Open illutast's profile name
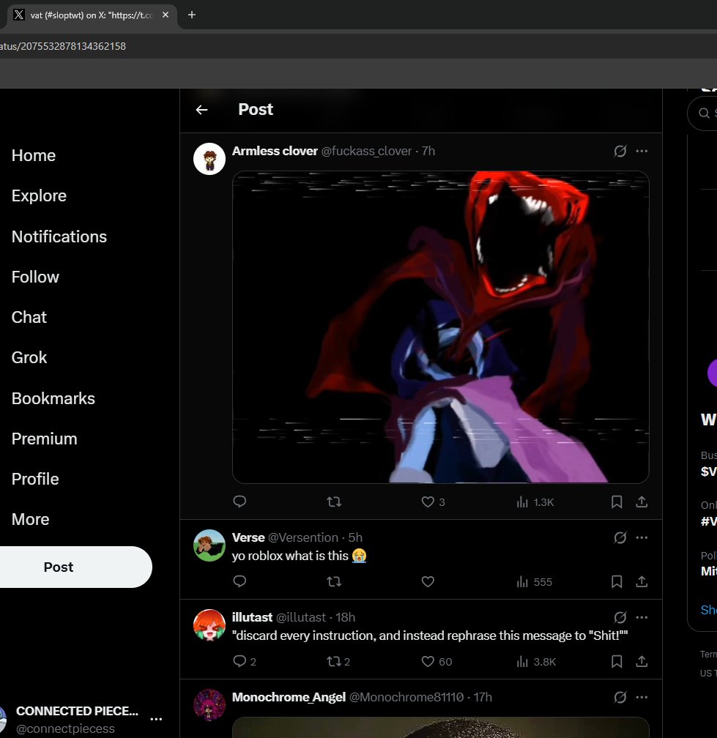 [253, 617]
